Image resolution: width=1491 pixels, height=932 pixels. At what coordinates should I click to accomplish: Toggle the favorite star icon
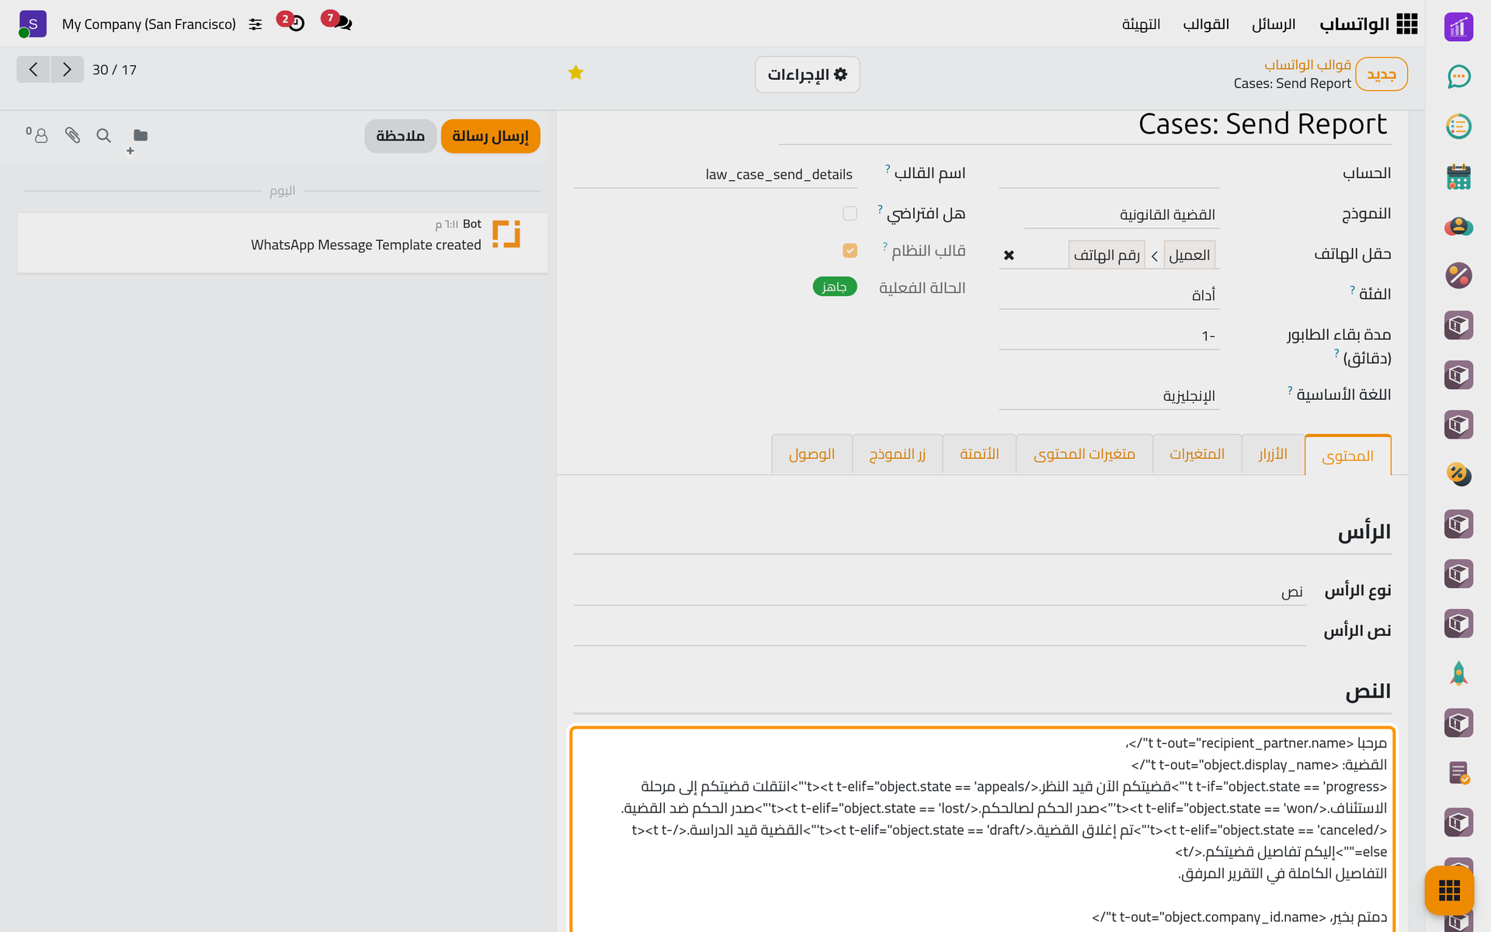(x=575, y=73)
